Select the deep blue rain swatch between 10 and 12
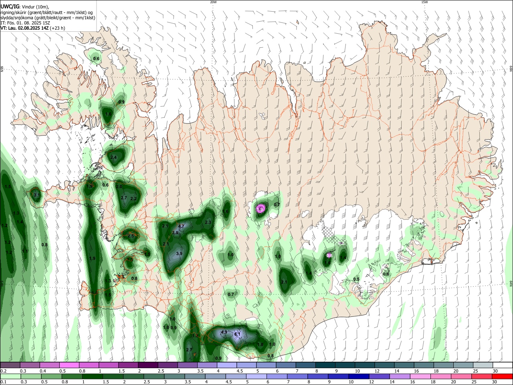513x385 pixels. (358, 376)
